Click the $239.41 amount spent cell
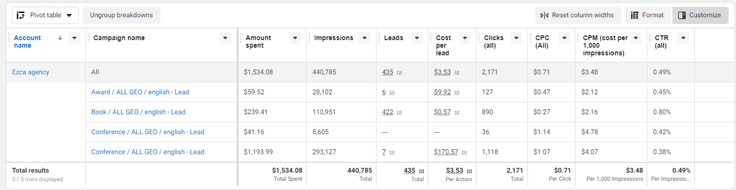This screenshot has height=190, width=736. (x=272, y=112)
